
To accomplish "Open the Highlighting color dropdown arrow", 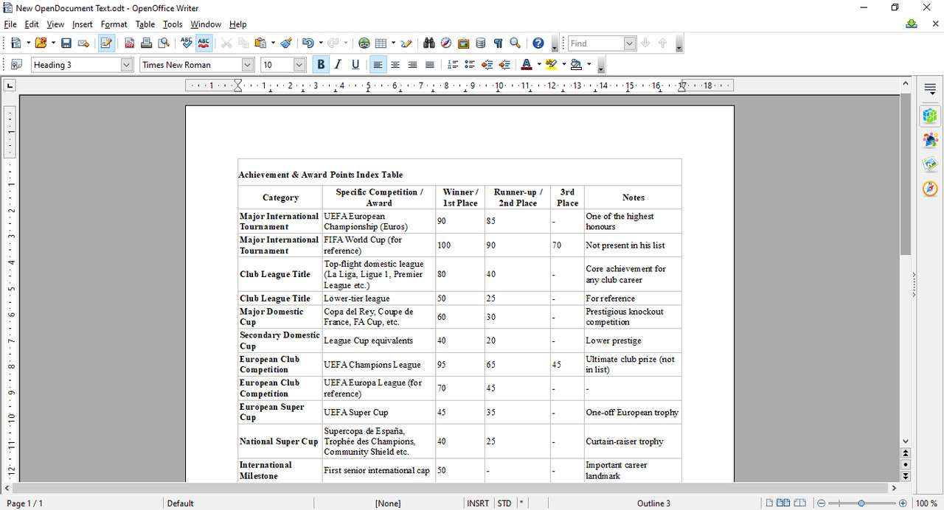I will pyautogui.click(x=564, y=65).
